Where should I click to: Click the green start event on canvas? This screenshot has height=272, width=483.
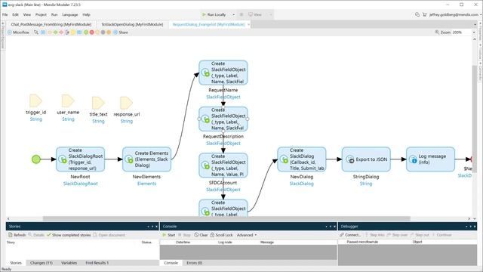click(36, 159)
